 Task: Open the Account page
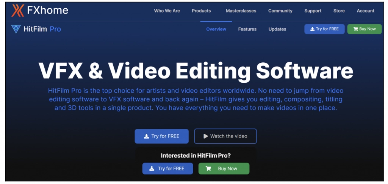366,11
